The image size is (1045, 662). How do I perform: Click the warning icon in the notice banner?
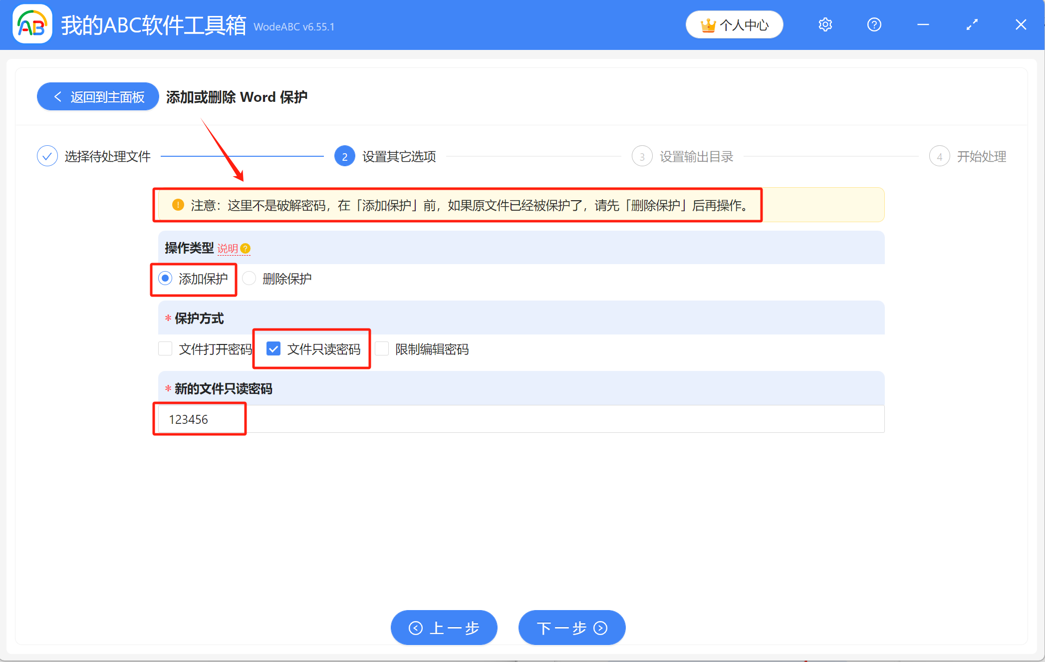[x=178, y=205]
